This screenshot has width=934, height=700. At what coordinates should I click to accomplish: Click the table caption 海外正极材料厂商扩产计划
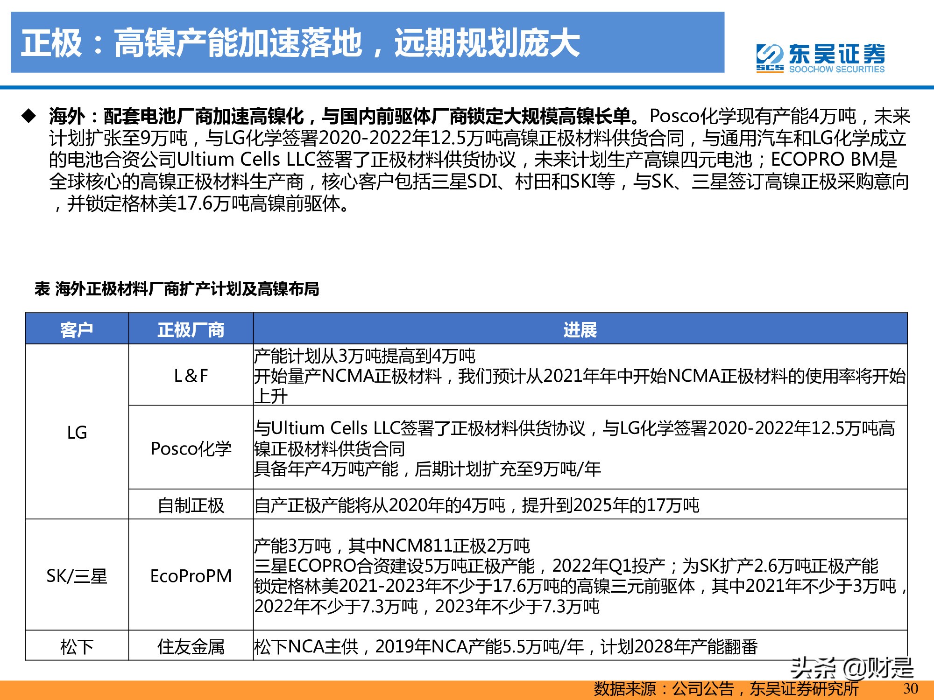point(177,289)
